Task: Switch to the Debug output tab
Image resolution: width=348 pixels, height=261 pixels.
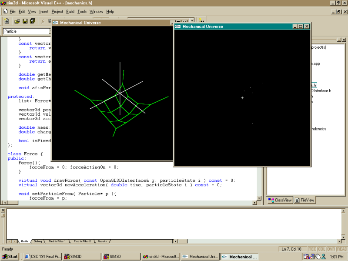Action: tap(38, 241)
